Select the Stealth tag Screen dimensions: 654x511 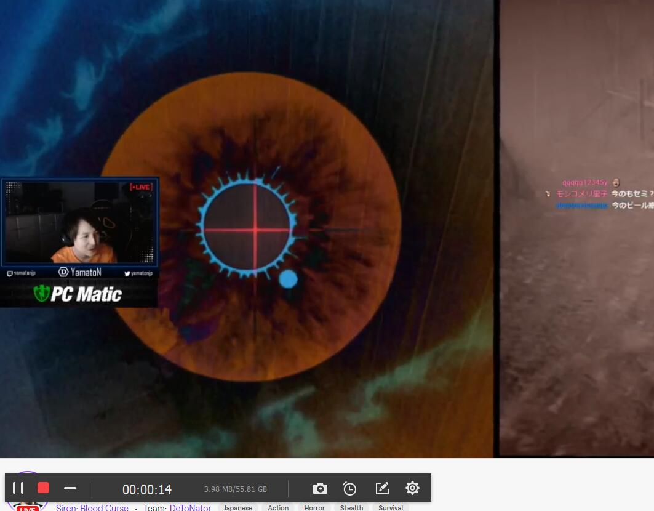[351, 508]
